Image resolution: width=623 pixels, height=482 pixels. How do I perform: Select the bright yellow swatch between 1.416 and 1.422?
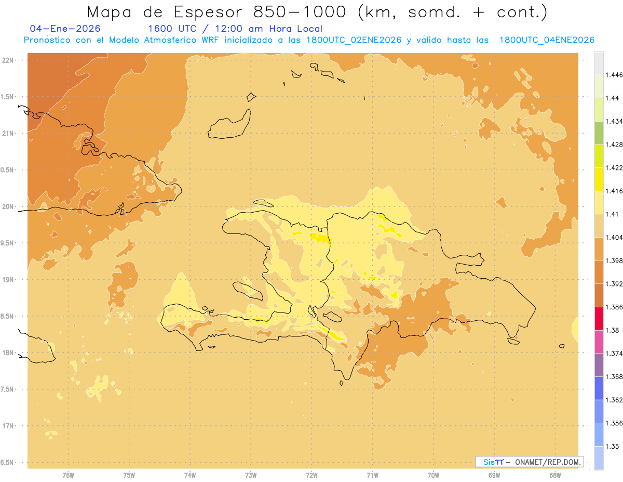click(x=599, y=179)
